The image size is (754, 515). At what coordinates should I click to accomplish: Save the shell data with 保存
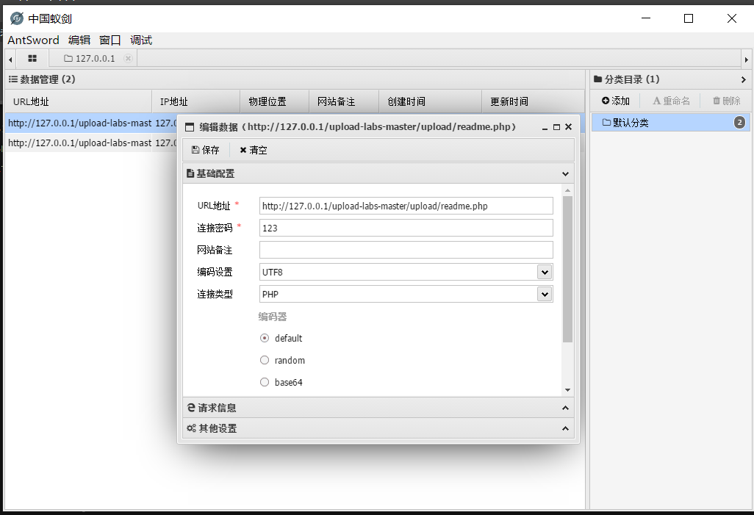tap(206, 150)
